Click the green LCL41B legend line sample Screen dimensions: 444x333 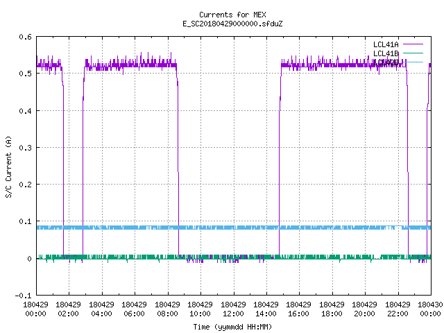pos(413,53)
